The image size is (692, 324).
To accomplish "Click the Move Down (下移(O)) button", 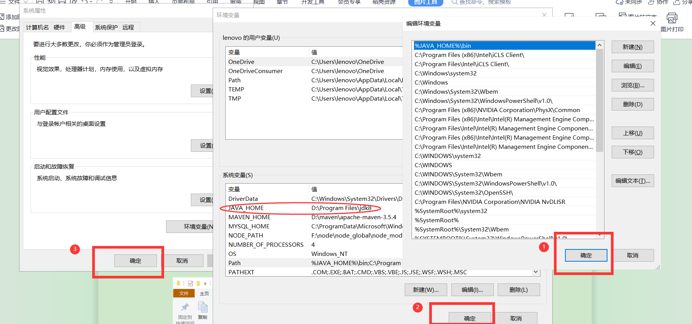I will point(632,152).
